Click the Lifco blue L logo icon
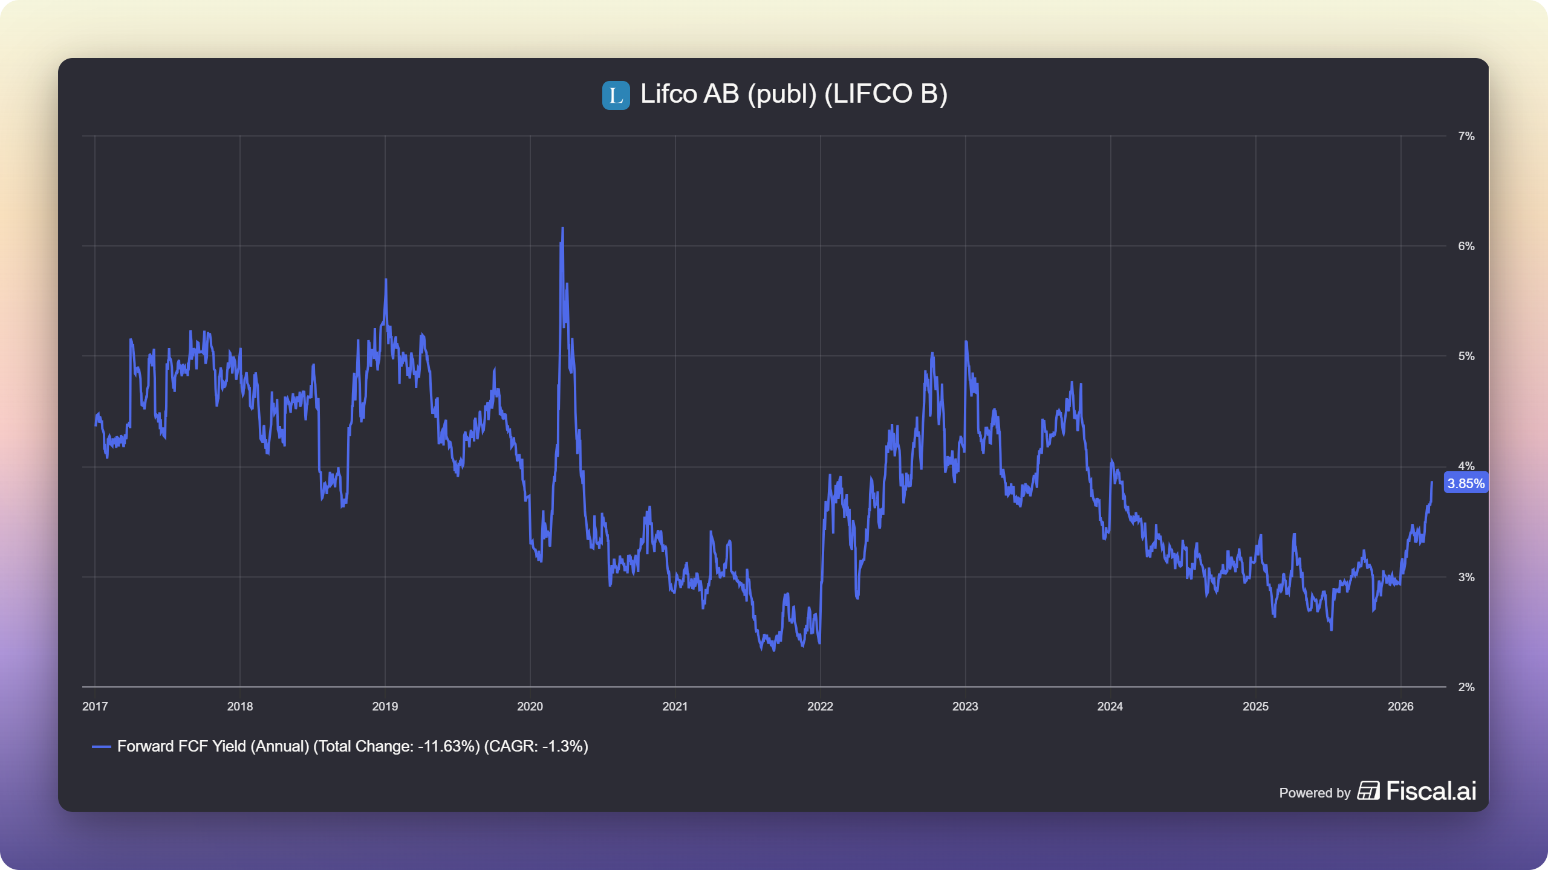 click(616, 95)
